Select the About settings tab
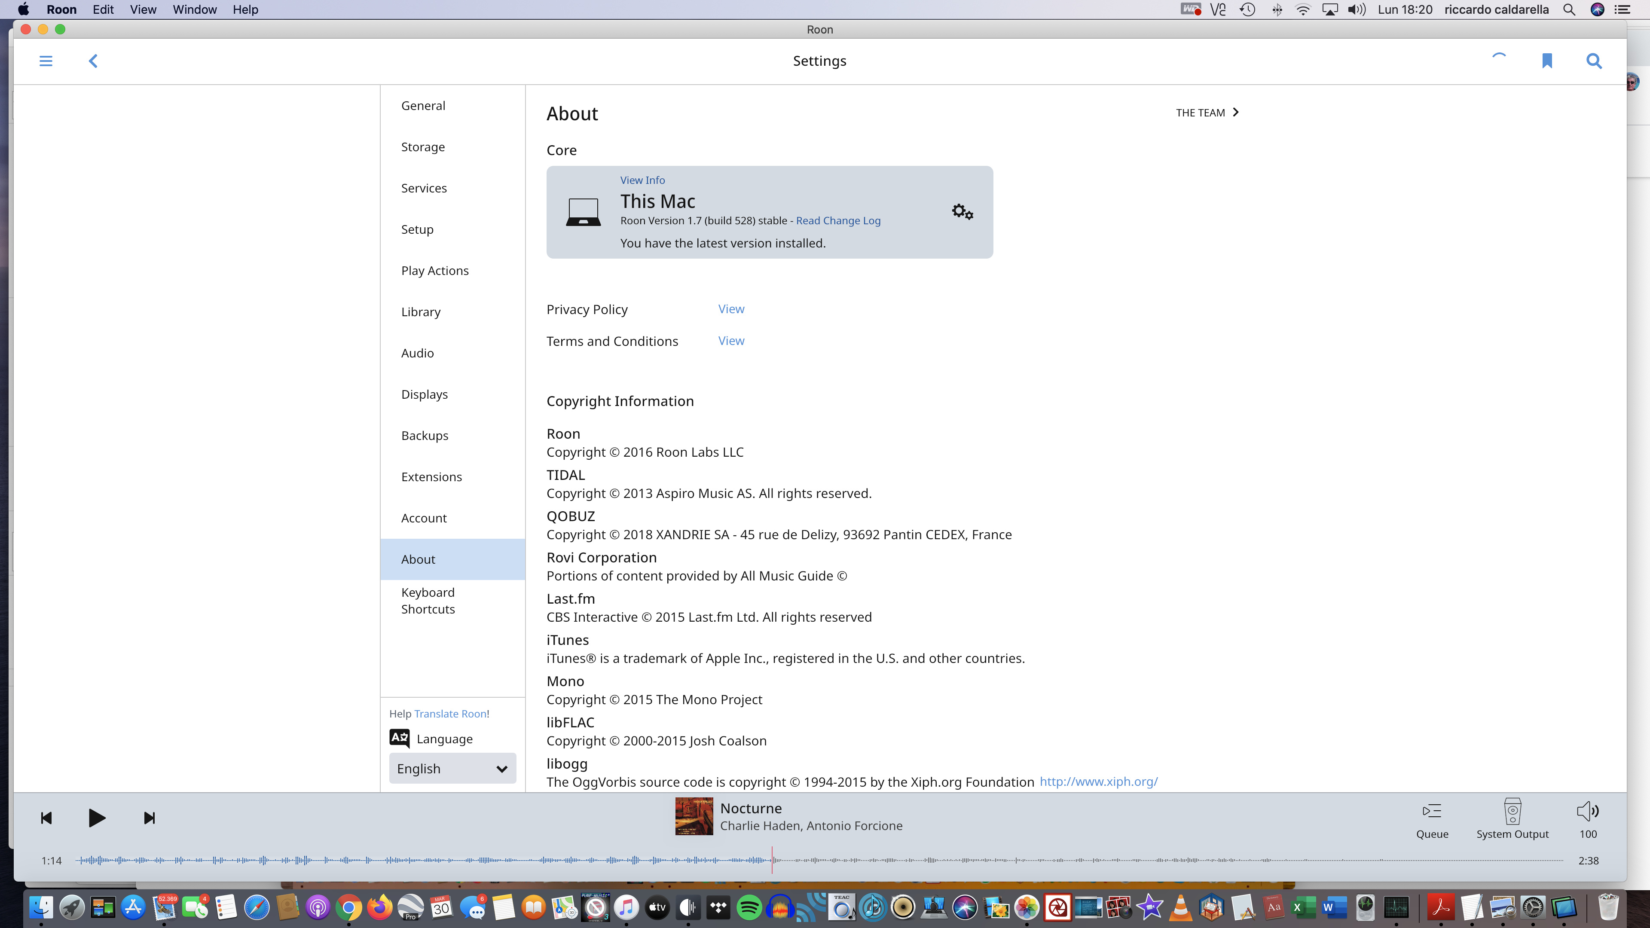 452,559
